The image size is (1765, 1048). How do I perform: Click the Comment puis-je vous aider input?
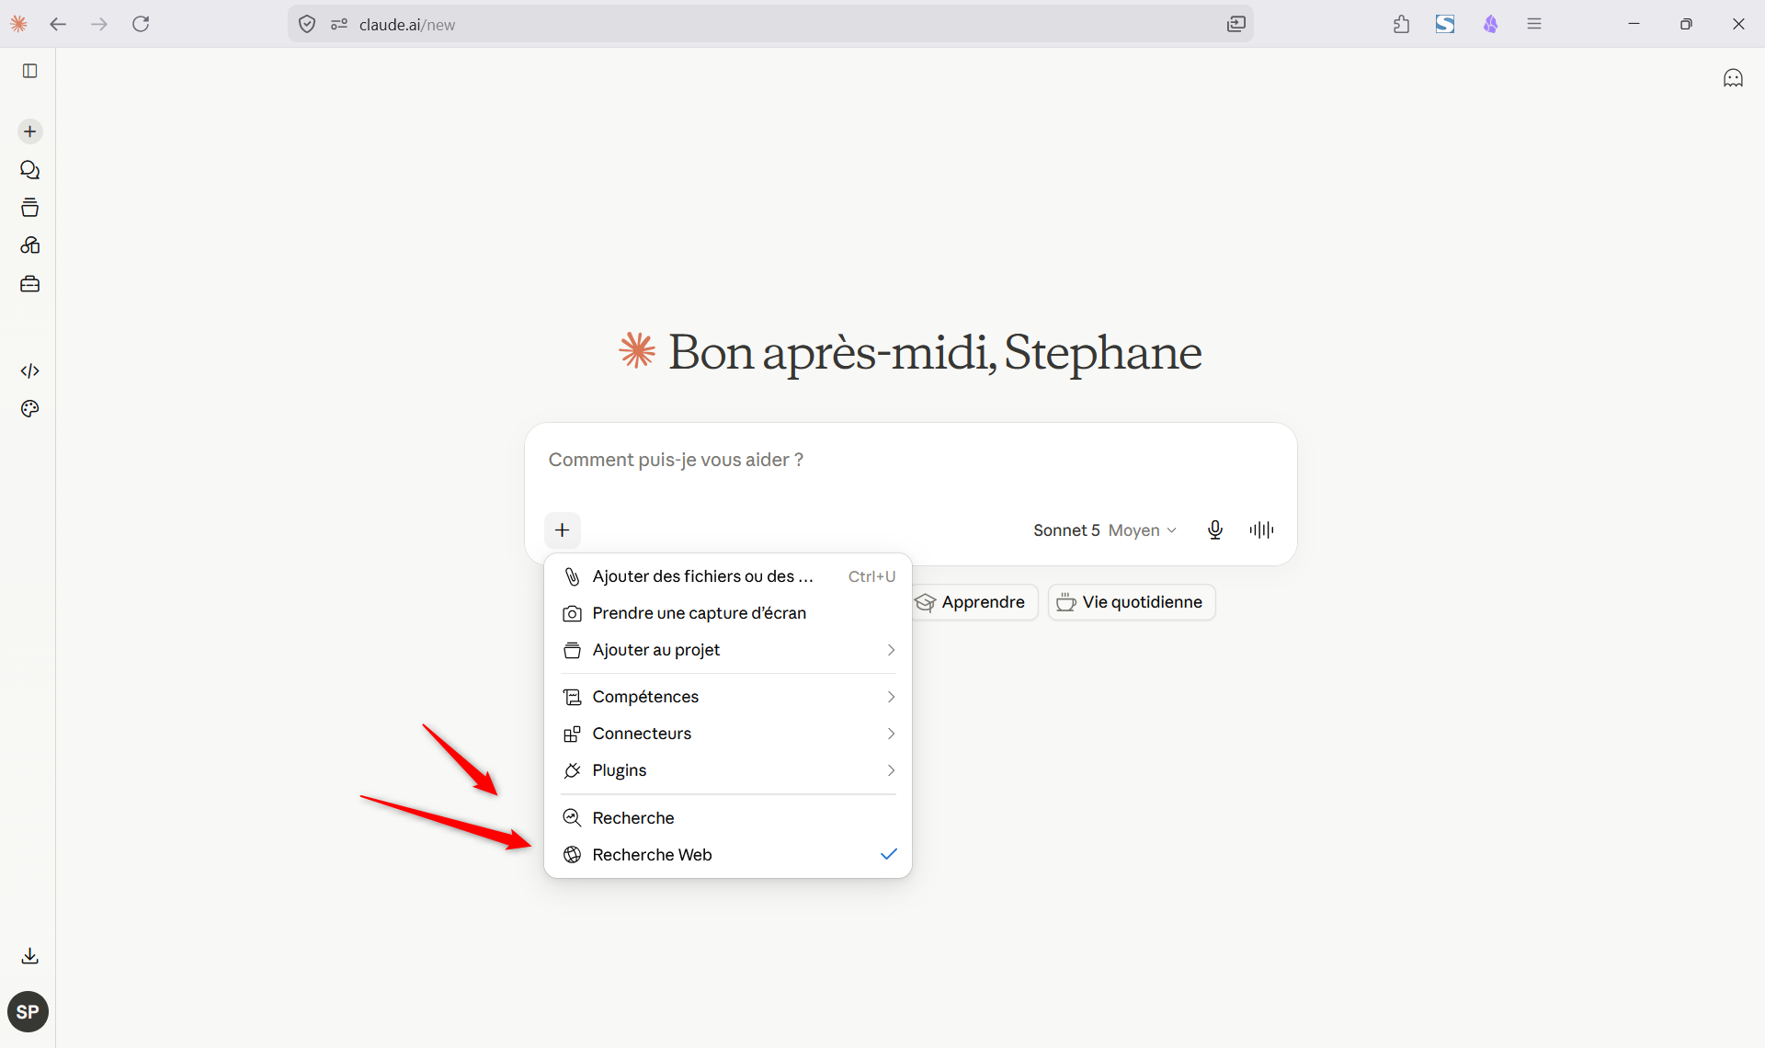tap(910, 460)
